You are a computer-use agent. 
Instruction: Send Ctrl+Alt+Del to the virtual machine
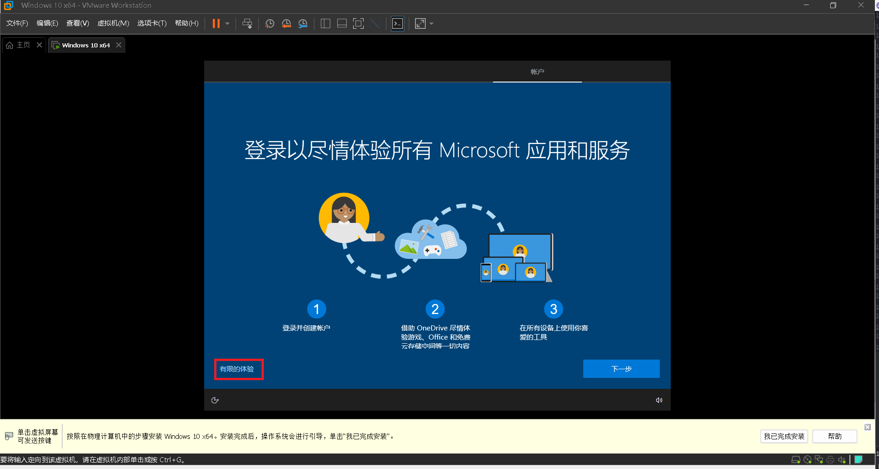click(x=247, y=24)
